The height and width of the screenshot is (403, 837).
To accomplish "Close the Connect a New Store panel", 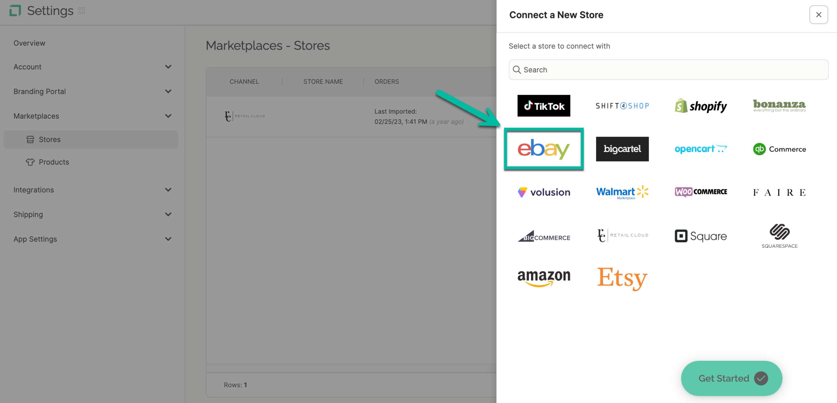I will pos(818,15).
